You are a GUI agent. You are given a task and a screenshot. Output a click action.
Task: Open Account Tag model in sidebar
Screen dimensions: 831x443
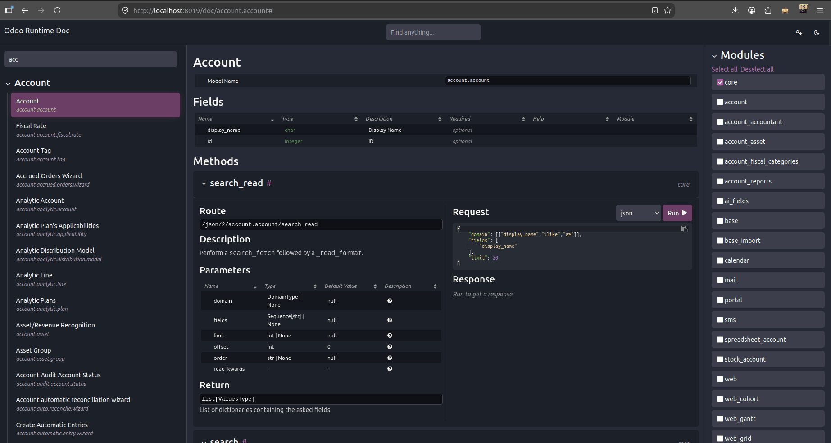pyautogui.click(x=95, y=155)
